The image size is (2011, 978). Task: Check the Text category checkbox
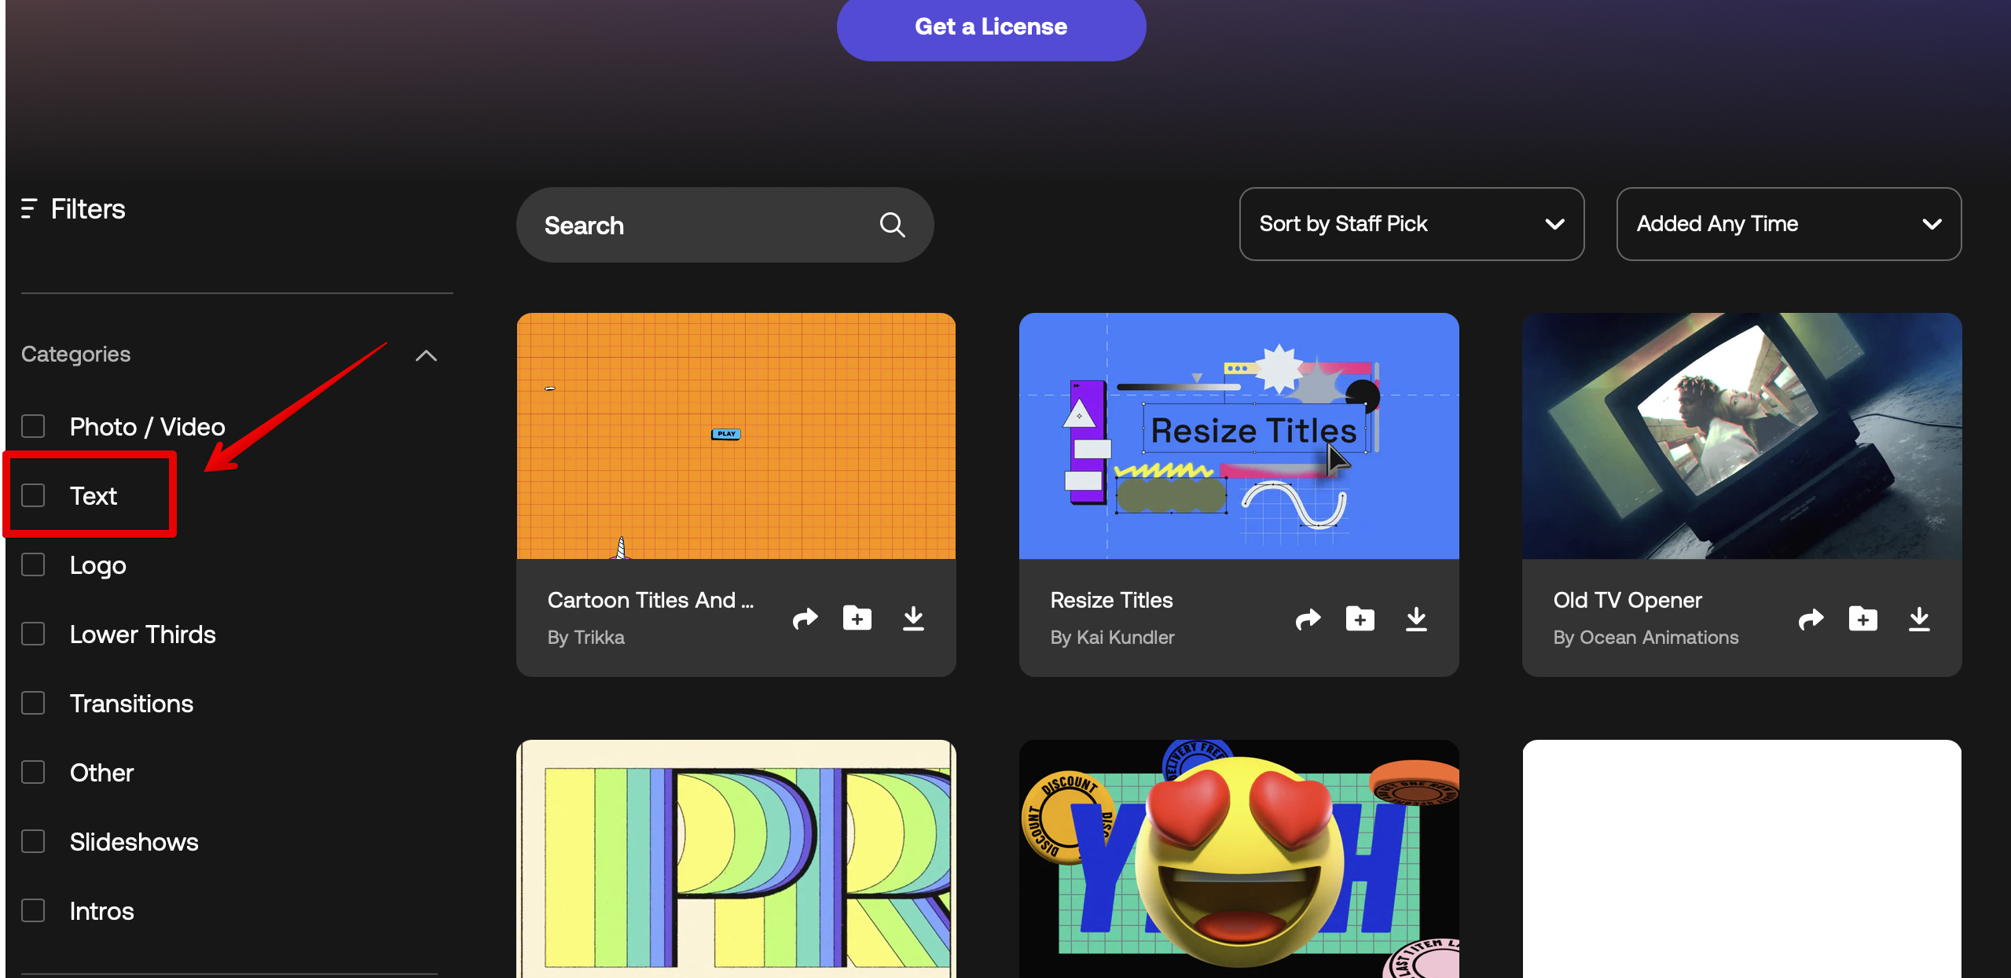[x=33, y=495]
